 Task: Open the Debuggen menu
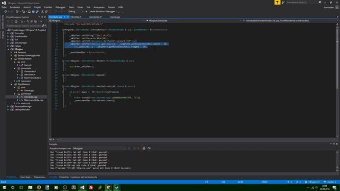click(x=60, y=7)
